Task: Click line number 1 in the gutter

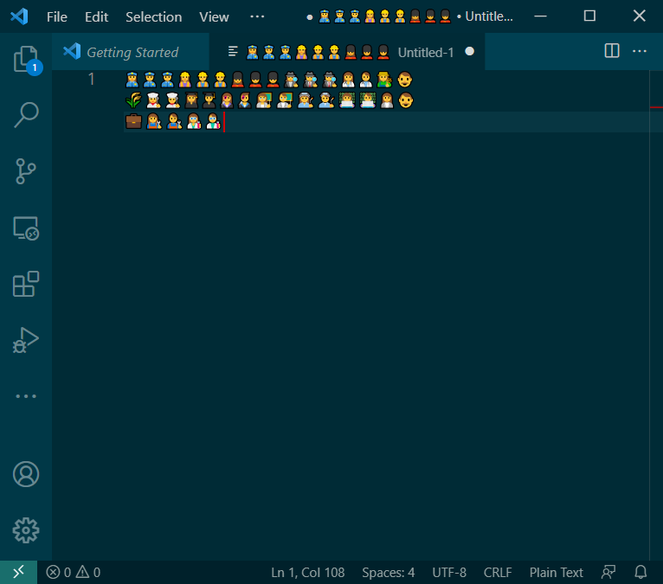Action: (x=91, y=79)
